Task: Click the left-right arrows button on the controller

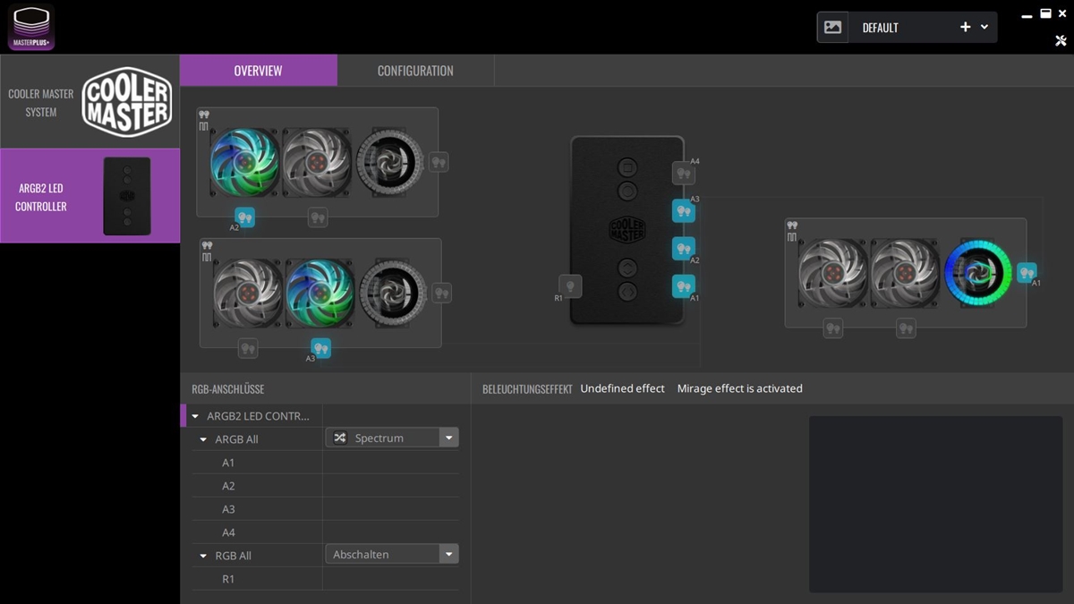Action: (628, 291)
